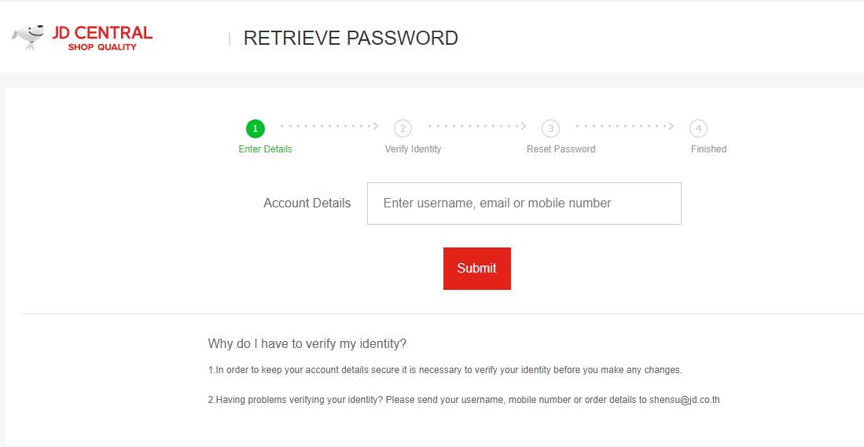The image size is (864, 447).
Task: Focus the username, email or mobile field
Action: pyautogui.click(x=524, y=203)
